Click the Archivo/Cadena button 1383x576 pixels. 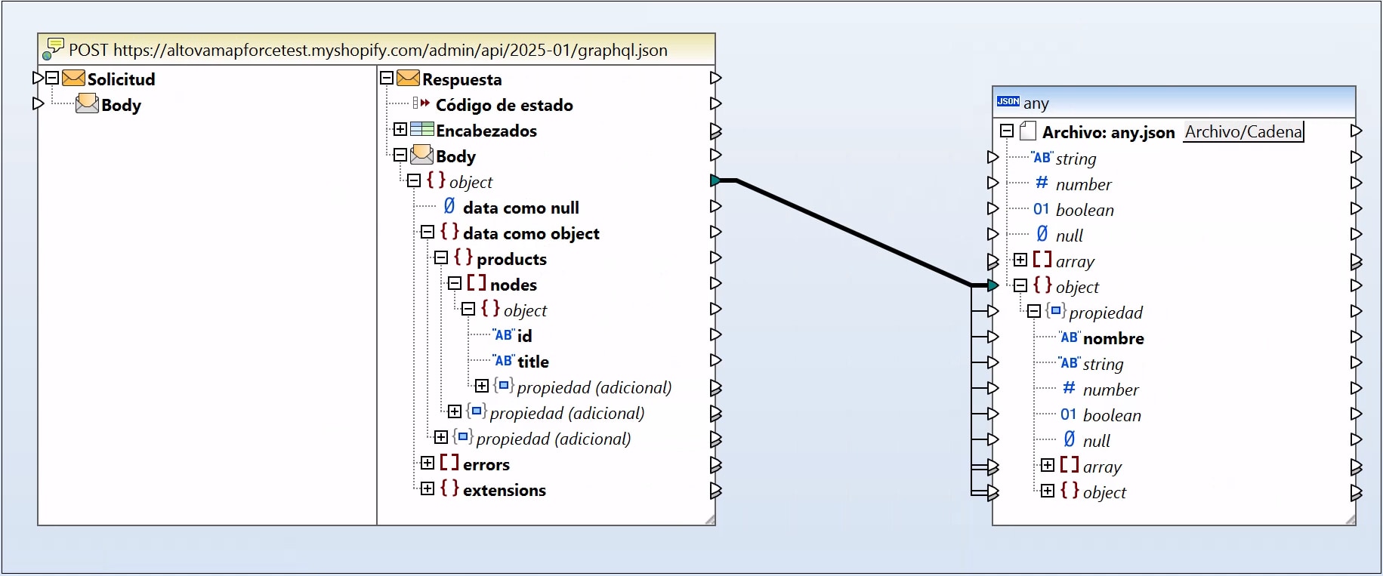[x=1243, y=131]
